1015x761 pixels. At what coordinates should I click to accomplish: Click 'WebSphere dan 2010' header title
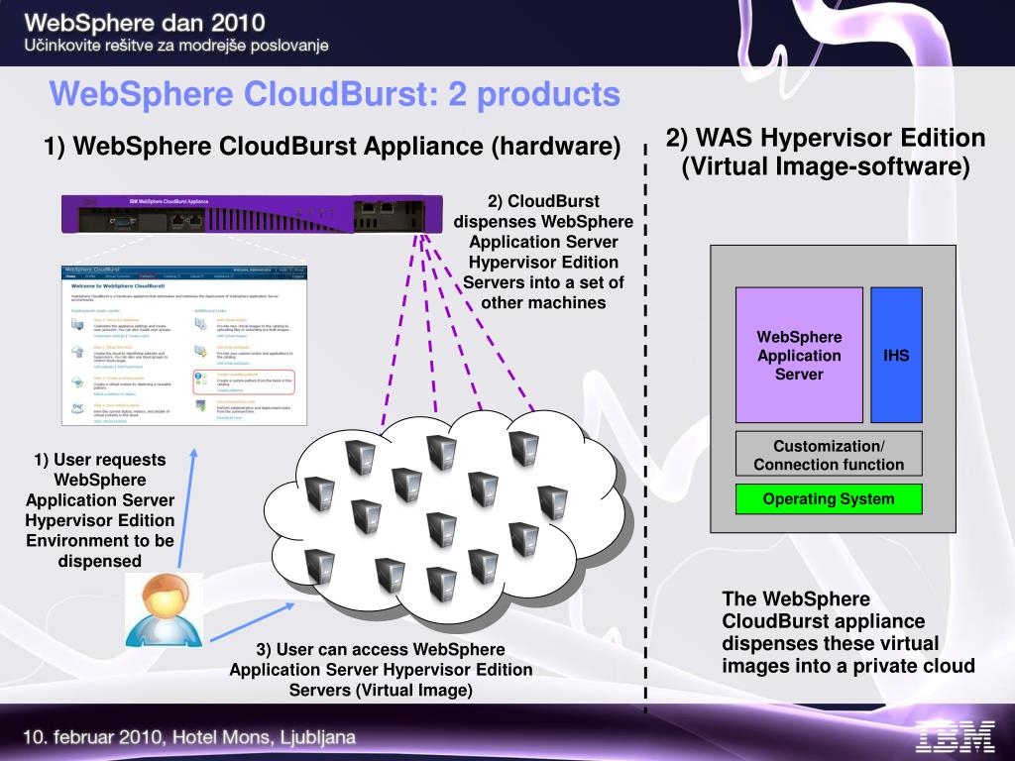(145, 23)
